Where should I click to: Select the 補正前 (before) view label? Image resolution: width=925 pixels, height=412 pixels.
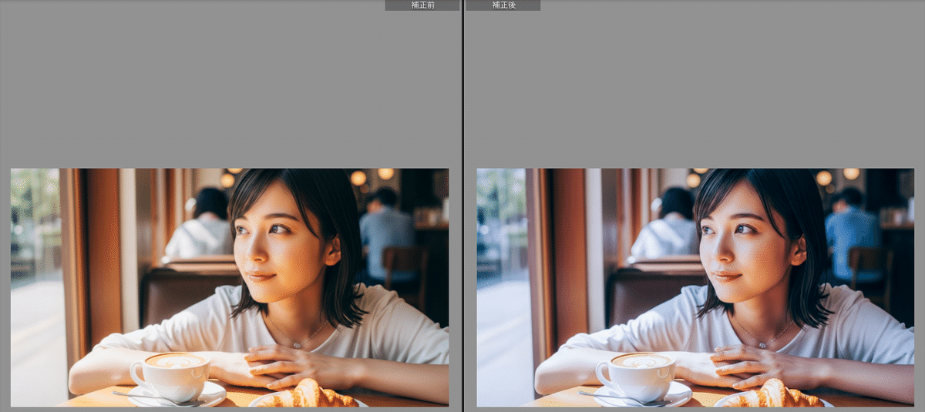422,5
